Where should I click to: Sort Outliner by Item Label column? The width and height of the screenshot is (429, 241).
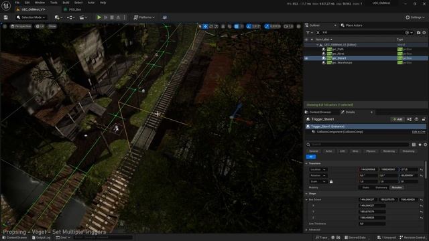click(324, 39)
